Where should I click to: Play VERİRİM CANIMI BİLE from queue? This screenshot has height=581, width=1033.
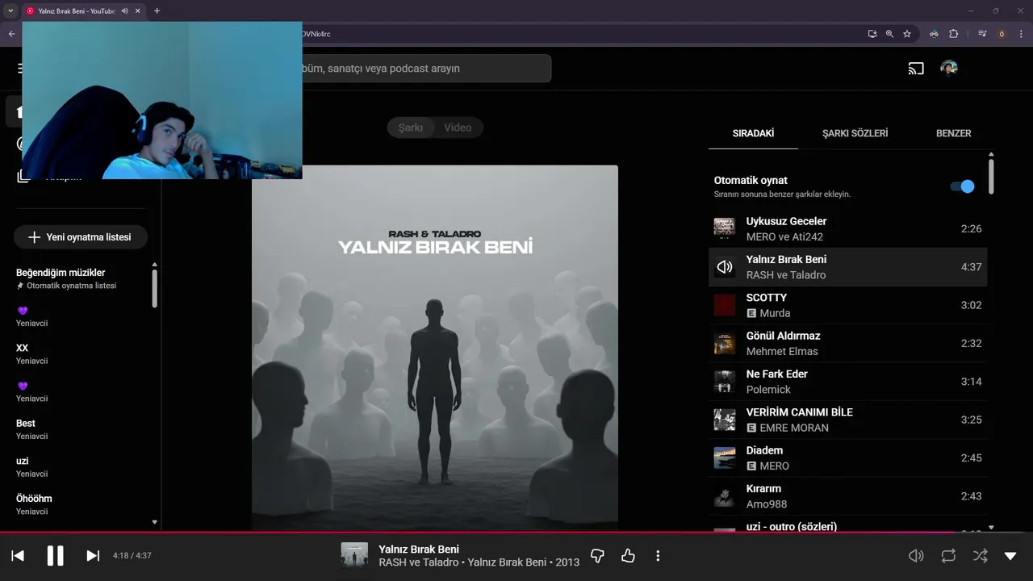(847, 420)
